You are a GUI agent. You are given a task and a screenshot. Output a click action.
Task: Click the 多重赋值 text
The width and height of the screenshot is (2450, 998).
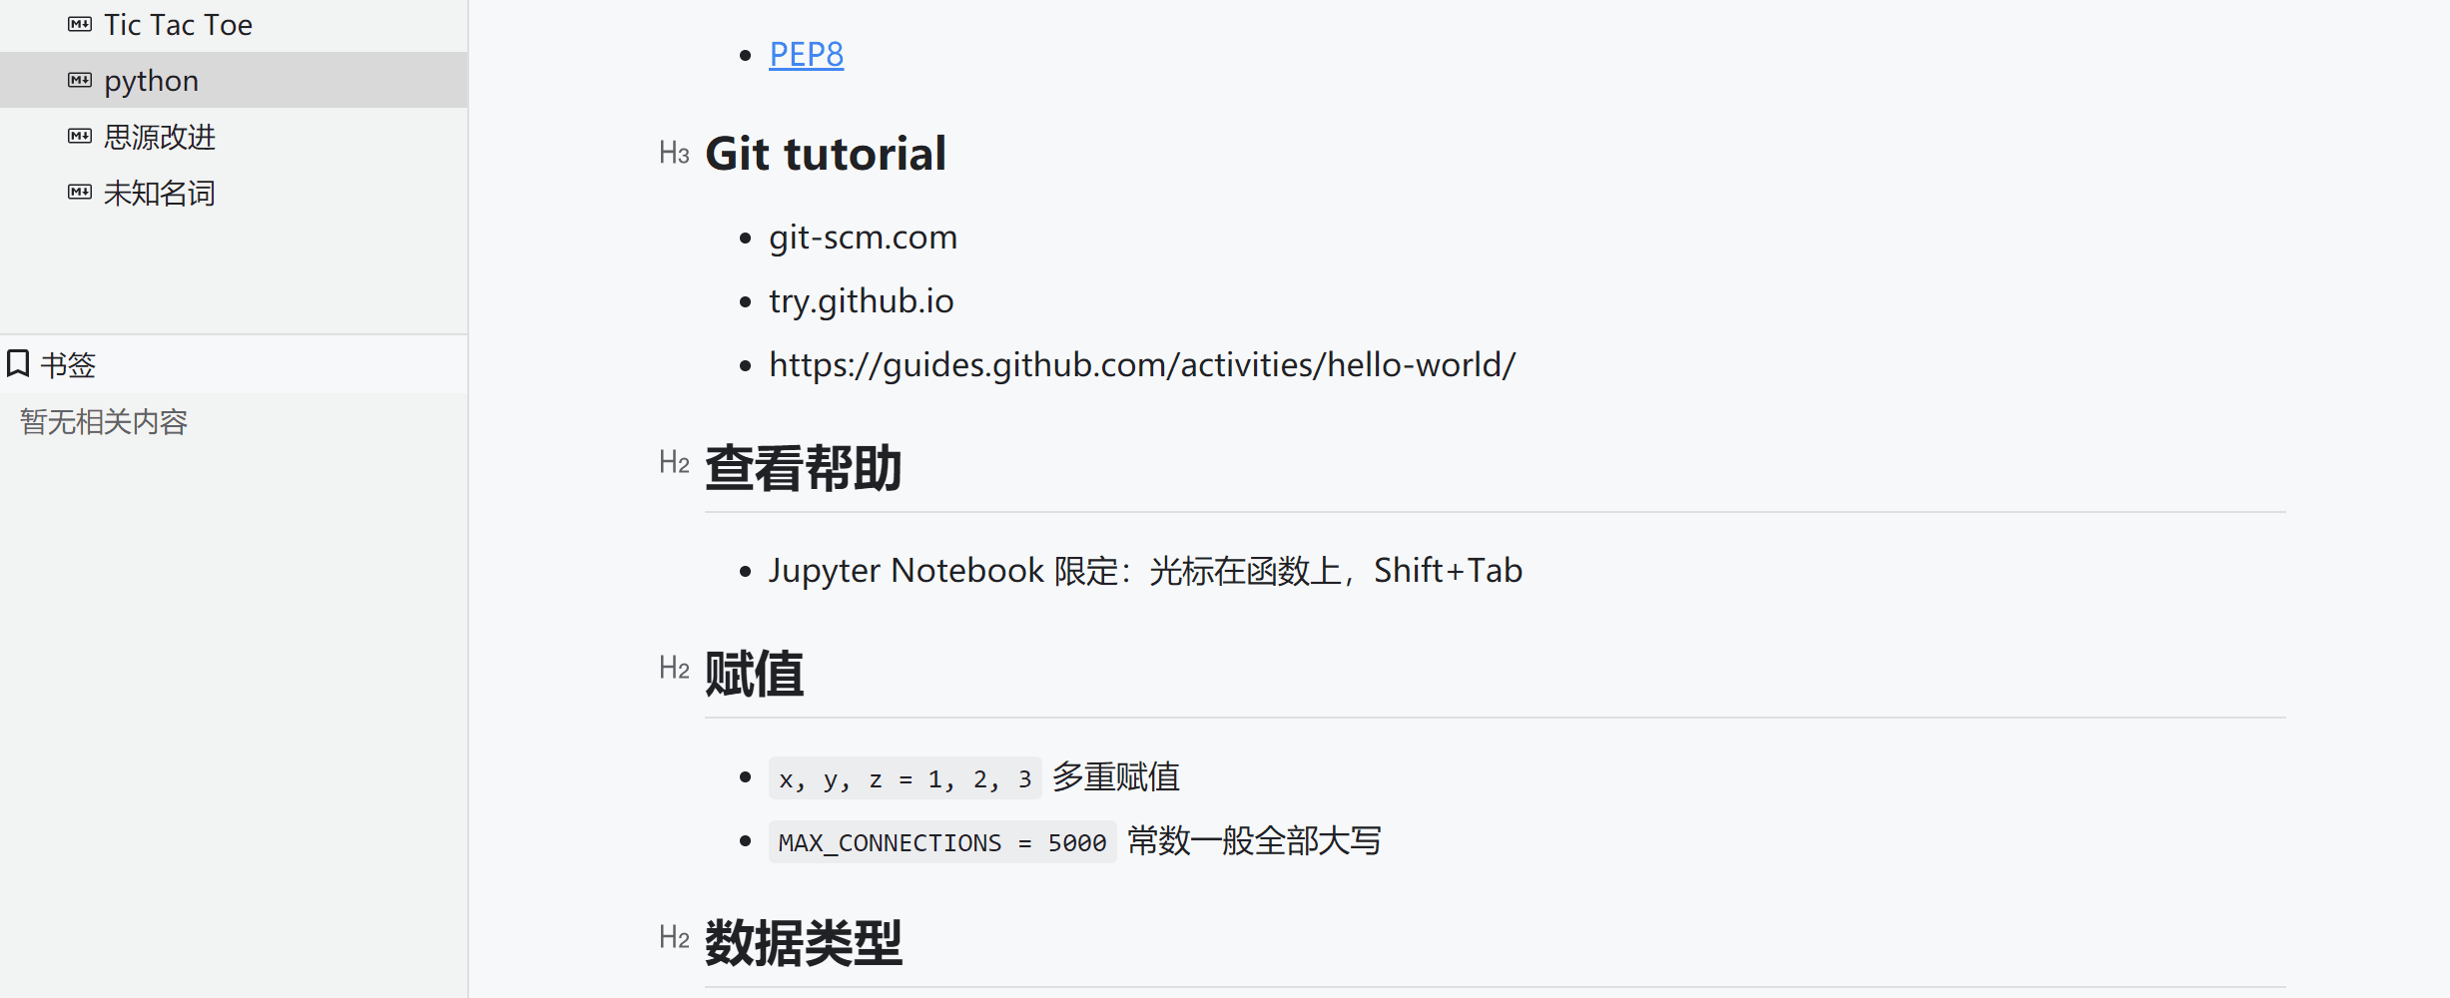coord(1116,777)
